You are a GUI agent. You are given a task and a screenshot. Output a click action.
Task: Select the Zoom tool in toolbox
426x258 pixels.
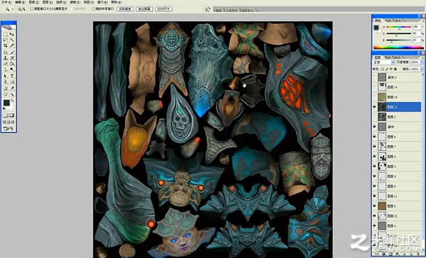click(x=12, y=94)
